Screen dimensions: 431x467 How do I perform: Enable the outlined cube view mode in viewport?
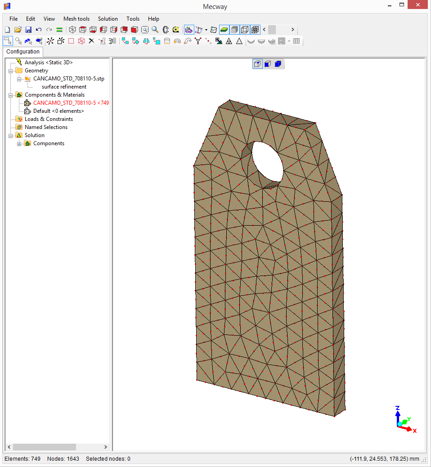[257, 64]
